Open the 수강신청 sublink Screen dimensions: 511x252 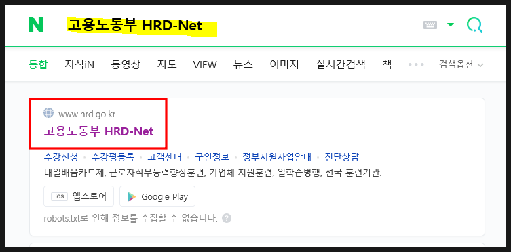[x=61, y=157]
